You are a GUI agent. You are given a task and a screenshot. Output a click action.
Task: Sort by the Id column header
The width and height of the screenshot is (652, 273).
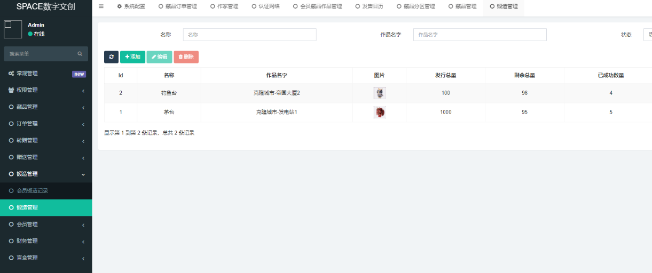(x=121, y=76)
